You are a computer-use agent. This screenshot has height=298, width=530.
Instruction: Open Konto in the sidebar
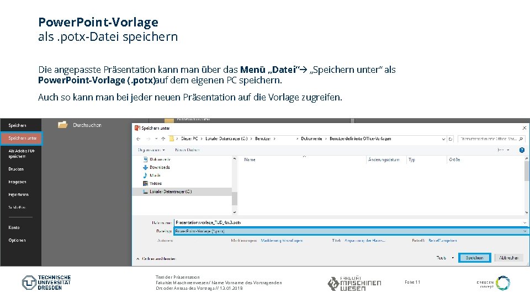tap(14, 227)
